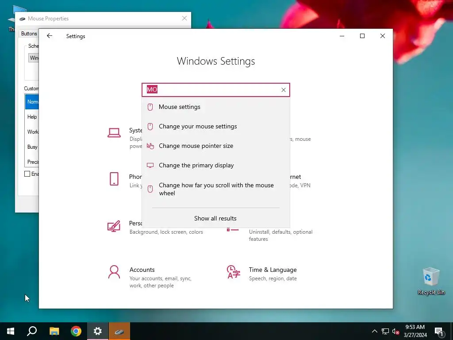The image size is (453, 340).
Task: Click mouse icon beside Mouse settings result
Action: click(150, 107)
